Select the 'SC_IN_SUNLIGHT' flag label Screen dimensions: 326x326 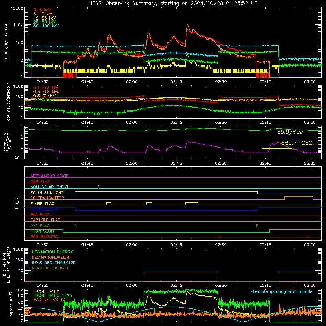[47, 192]
